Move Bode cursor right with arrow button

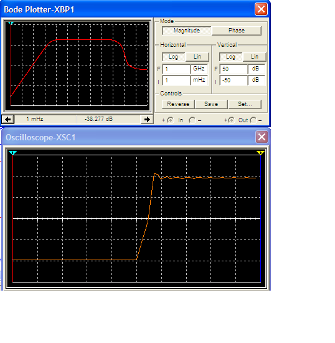click(147, 120)
